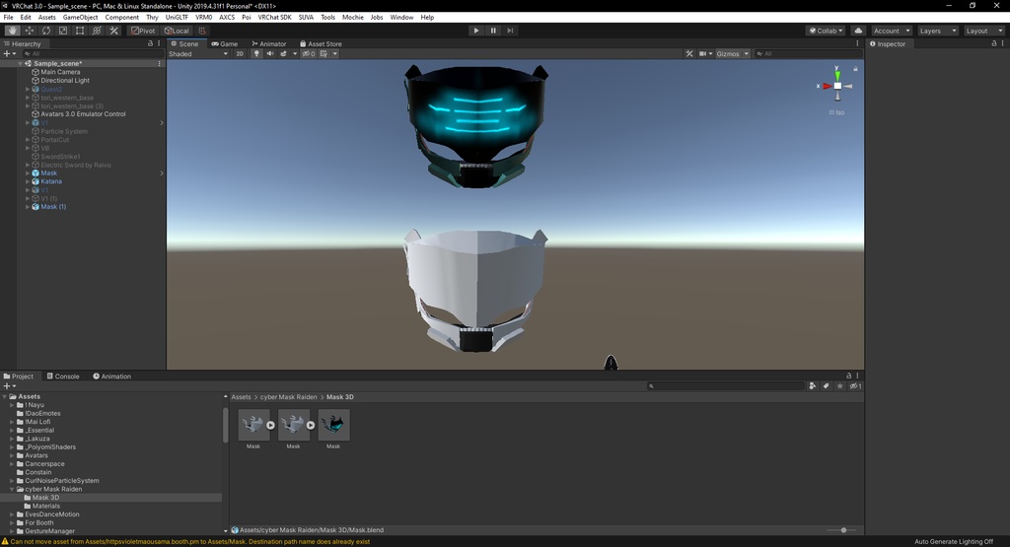Toggle hidden packages visibility in Project panel

click(x=855, y=386)
